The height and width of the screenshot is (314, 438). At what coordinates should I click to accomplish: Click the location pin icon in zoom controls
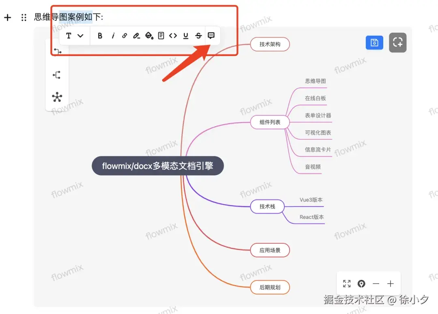pos(361,284)
